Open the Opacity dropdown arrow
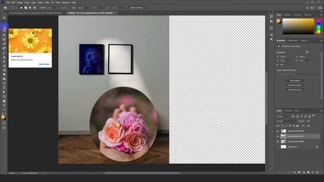 pyautogui.click(x=312, y=121)
